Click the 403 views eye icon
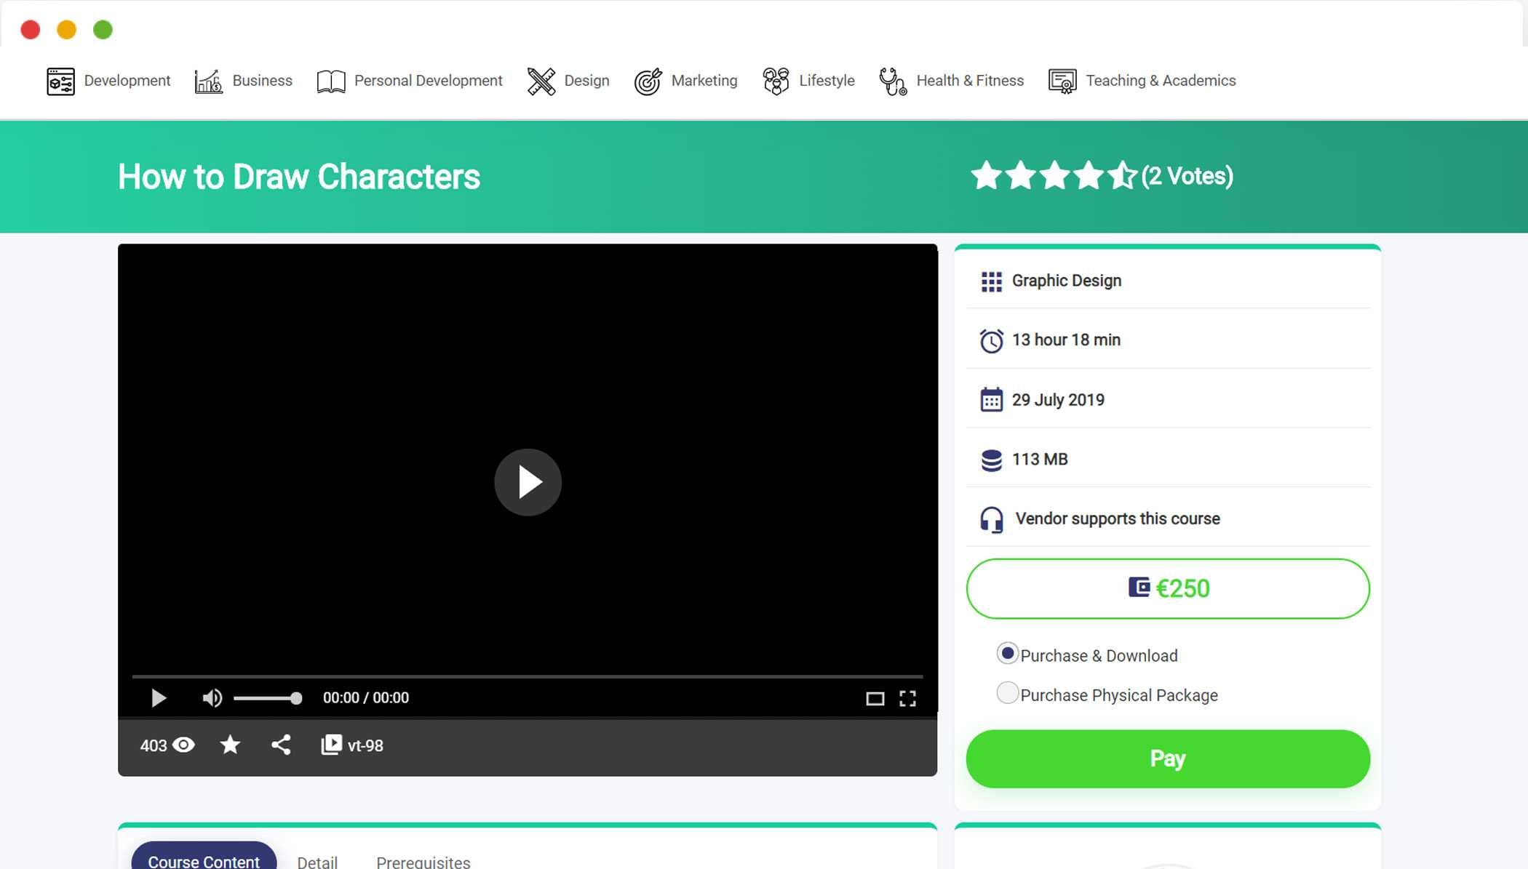Viewport: 1528px width, 869px height. pyautogui.click(x=184, y=745)
